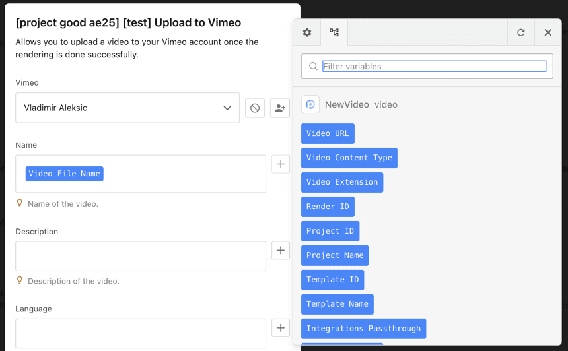Click the plus button beside Name field
The width and height of the screenshot is (568, 351).
(x=281, y=164)
